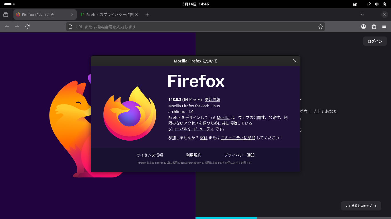Open the hamburger application menu
This screenshot has width=391, height=219.
point(384,27)
